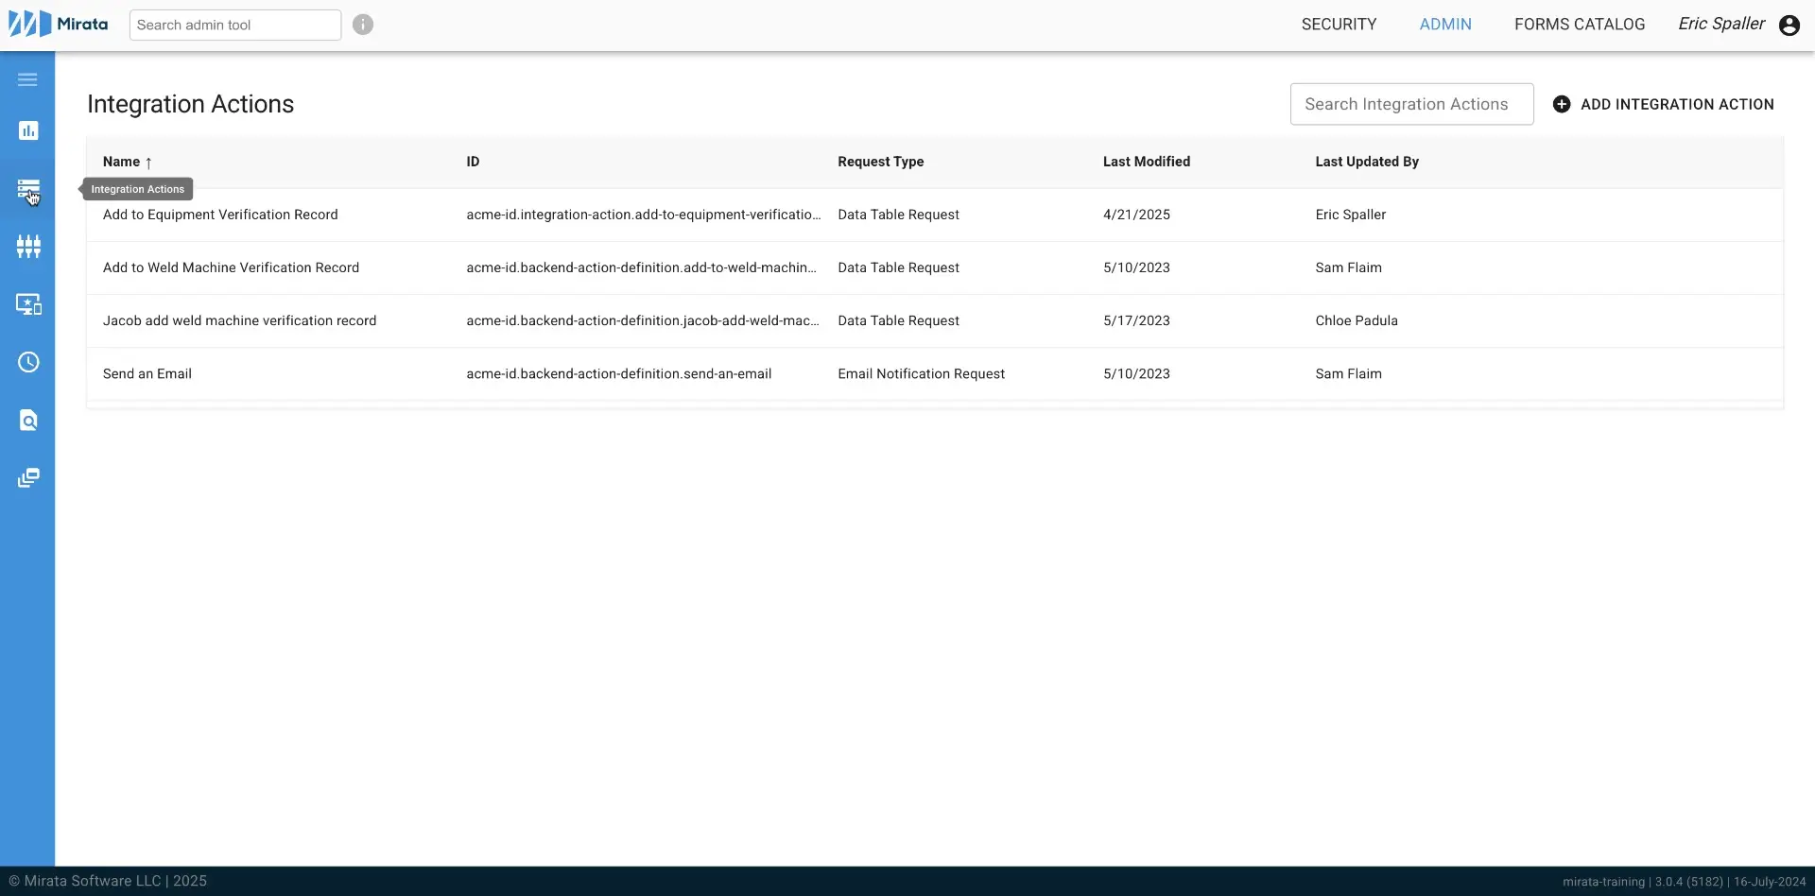This screenshot has height=896, width=1815.
Task: Select the device management icon in sidebar
Action: tap(27, 303)
